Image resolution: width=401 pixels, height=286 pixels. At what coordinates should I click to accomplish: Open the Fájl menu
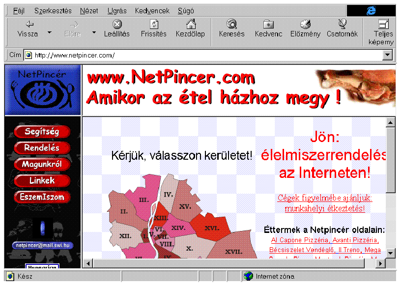tap(19, 11)
